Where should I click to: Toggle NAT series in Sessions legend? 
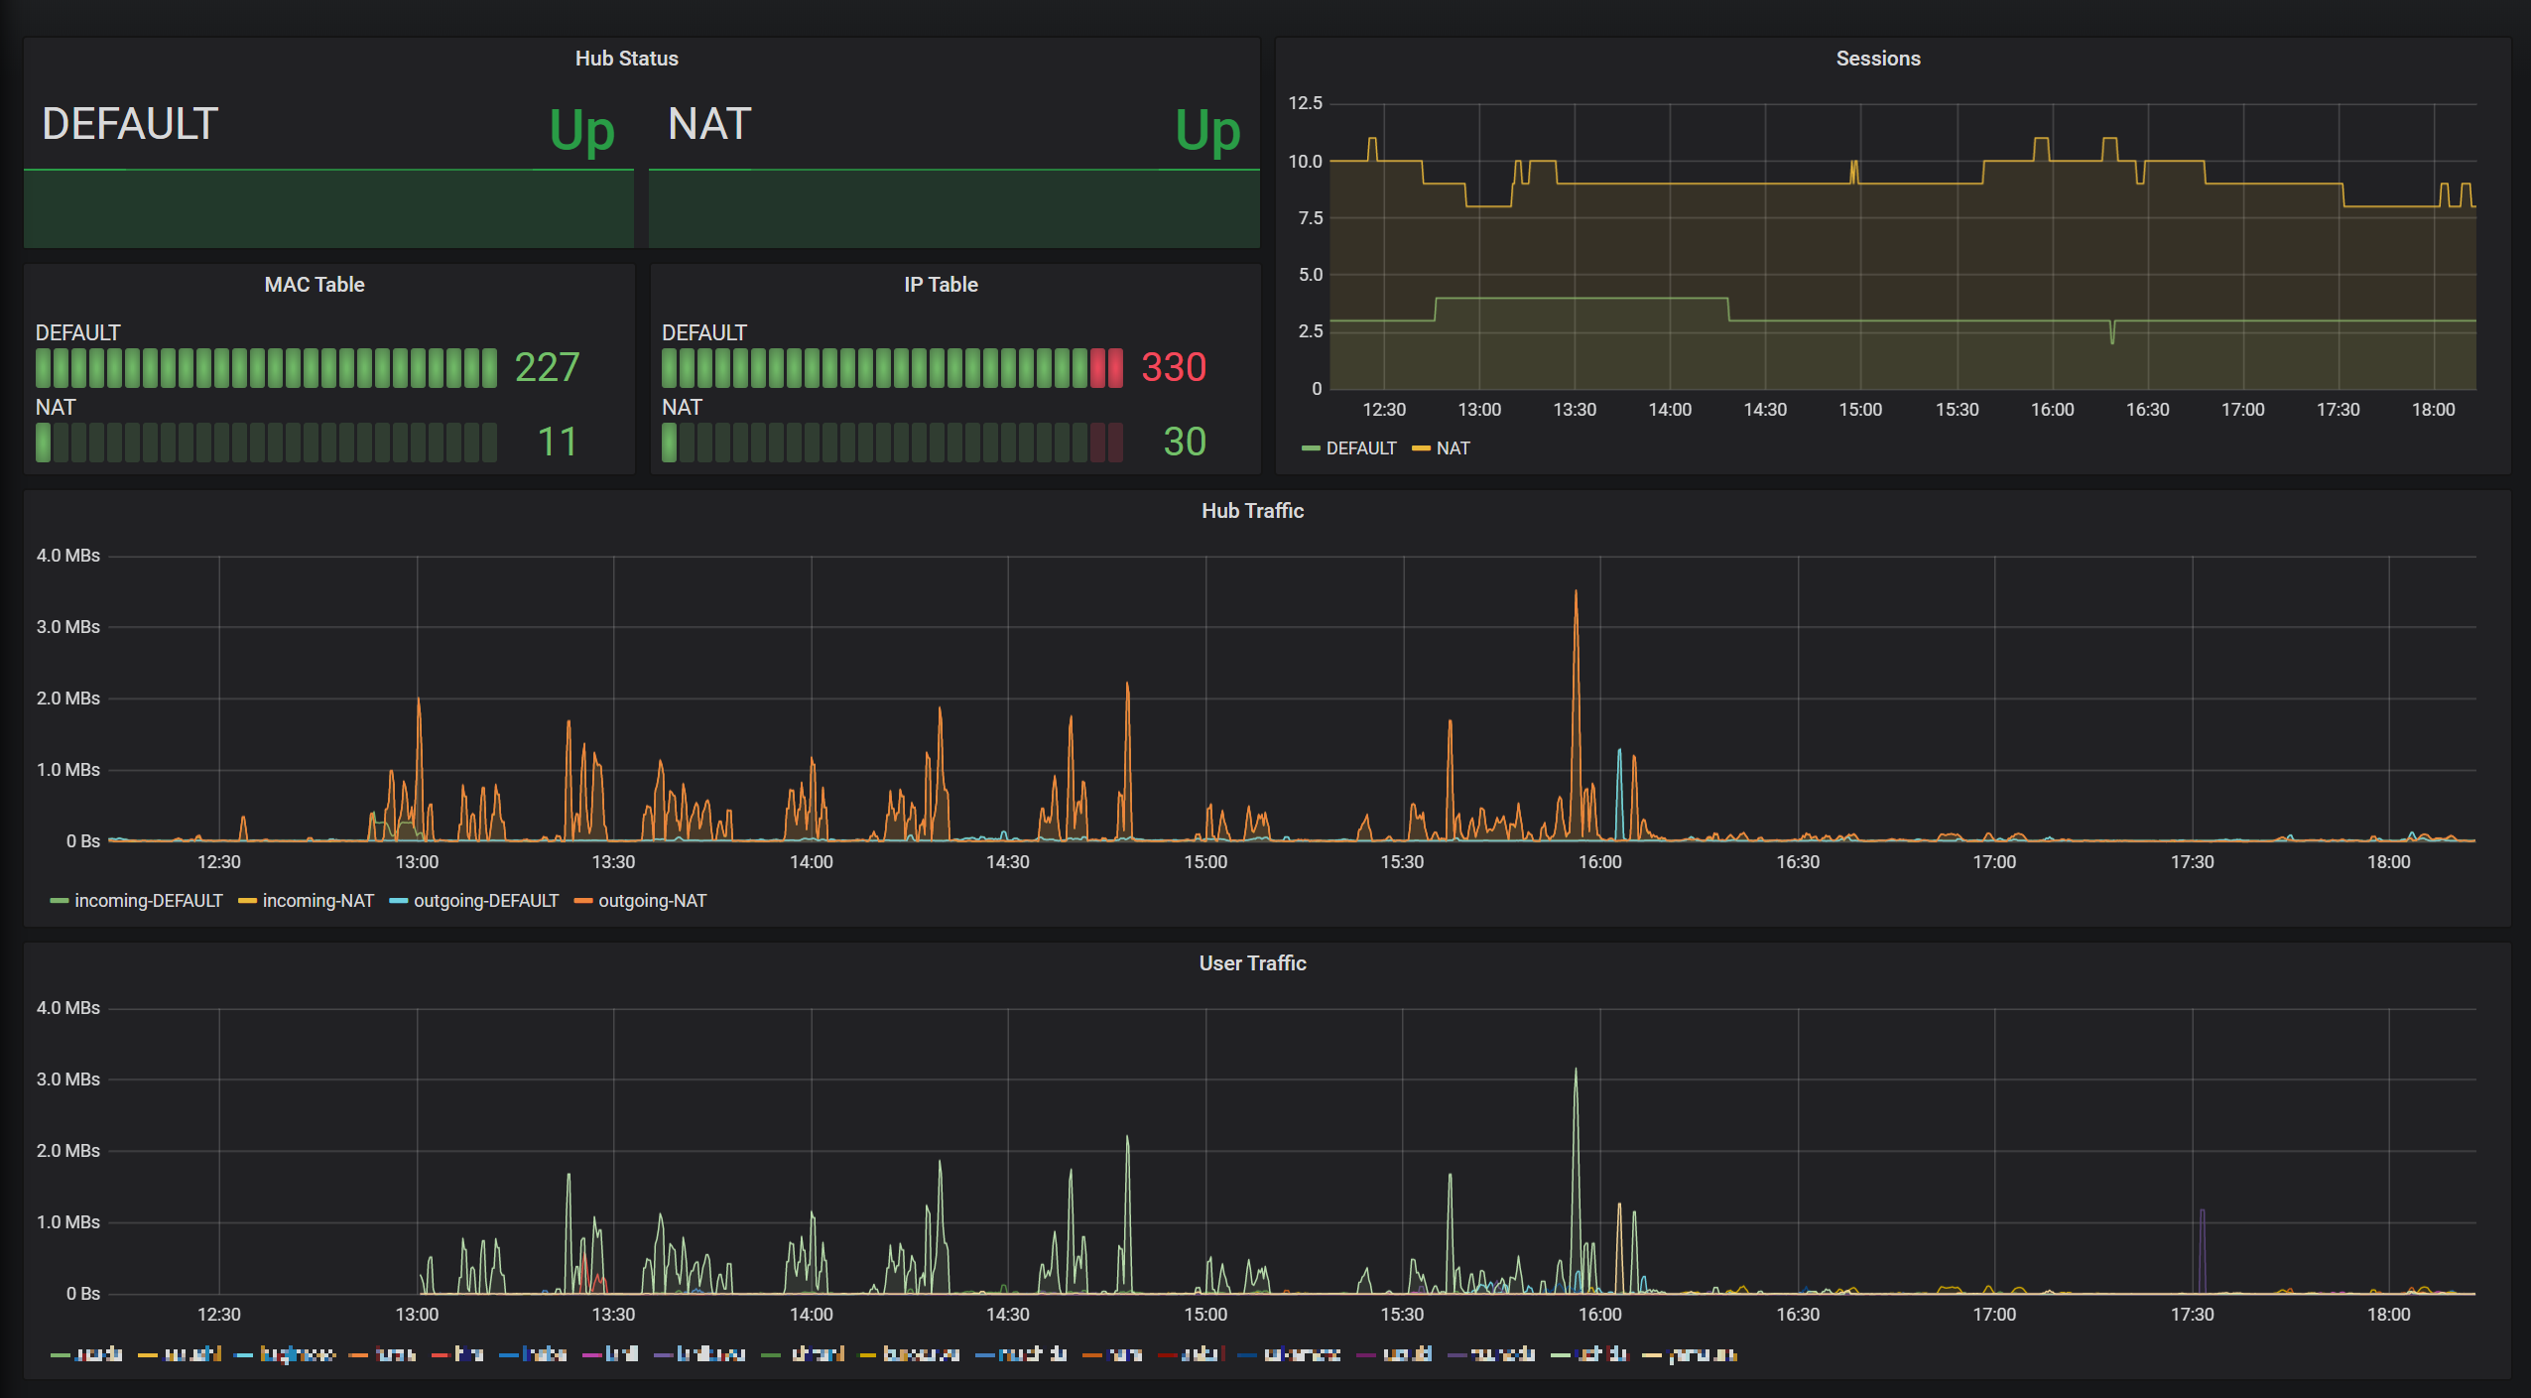click(1453, 448)
